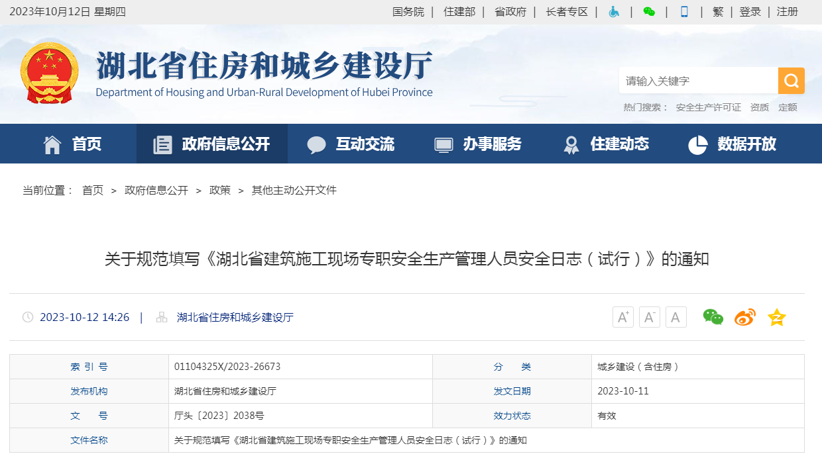Image resolution: width=822 pixels, height=458 pixels.
Task: Open 数据开放 navigation tab
Action: click(x=733, y=144)
